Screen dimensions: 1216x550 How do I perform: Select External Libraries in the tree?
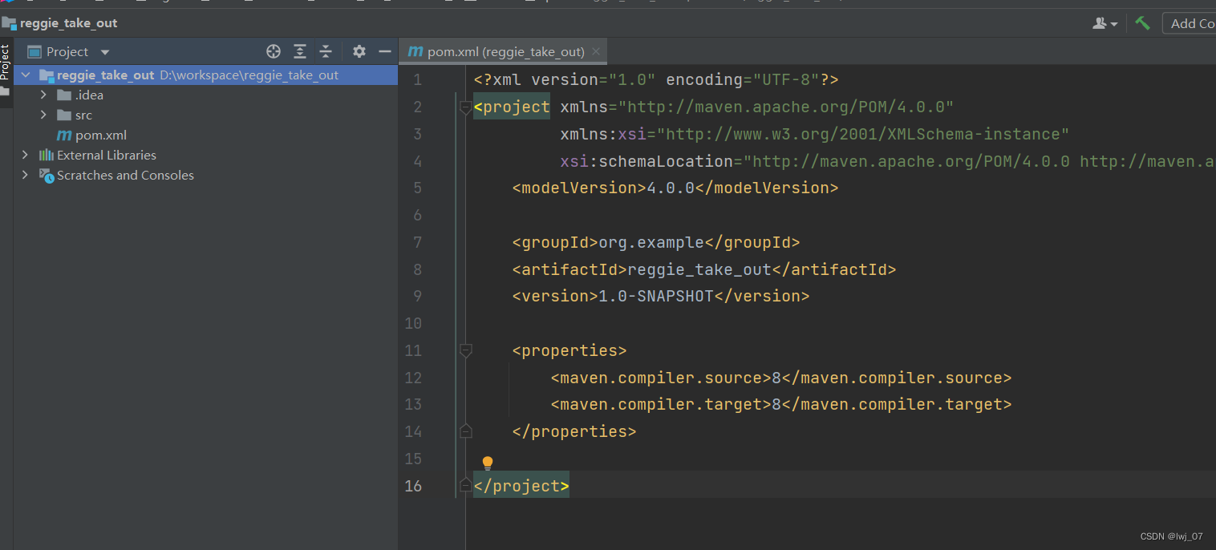tap(205, 155)
